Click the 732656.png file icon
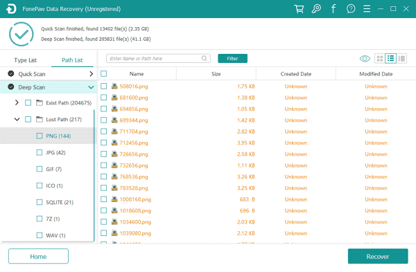Screen dimensions: 416x272 click(114, 165)
